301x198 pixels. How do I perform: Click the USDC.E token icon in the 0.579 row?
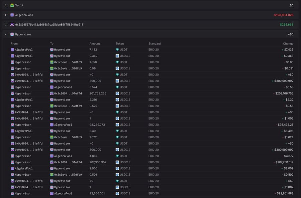(x=117, y=106)
